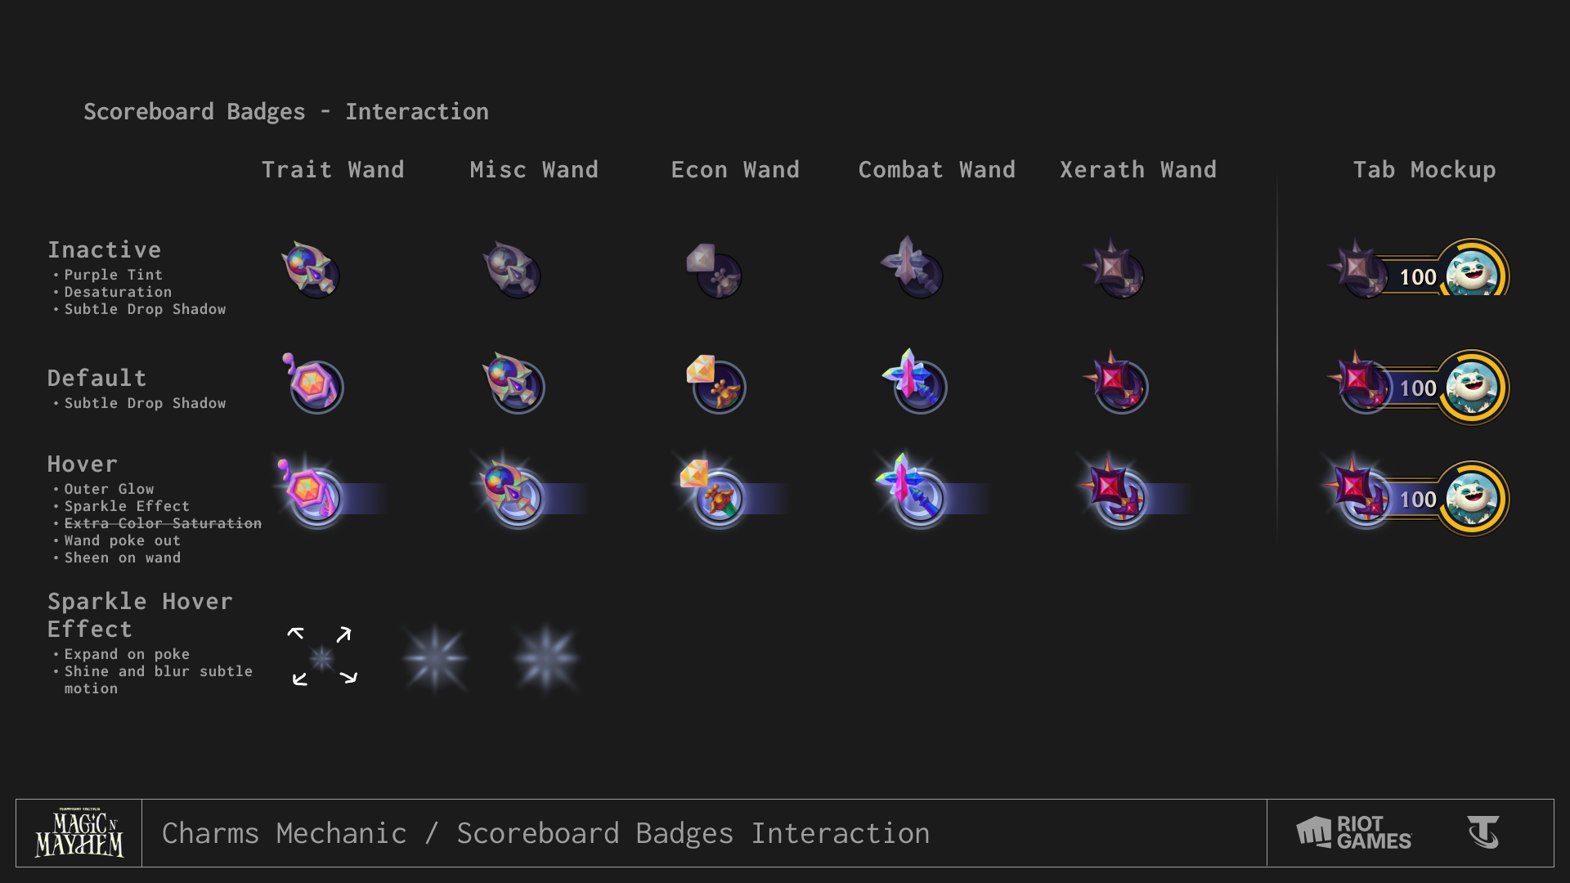Click the default-state Misc Wand badge
Image resolution: width=1570 pixels, height=883 pixels.
click(514, 383)
